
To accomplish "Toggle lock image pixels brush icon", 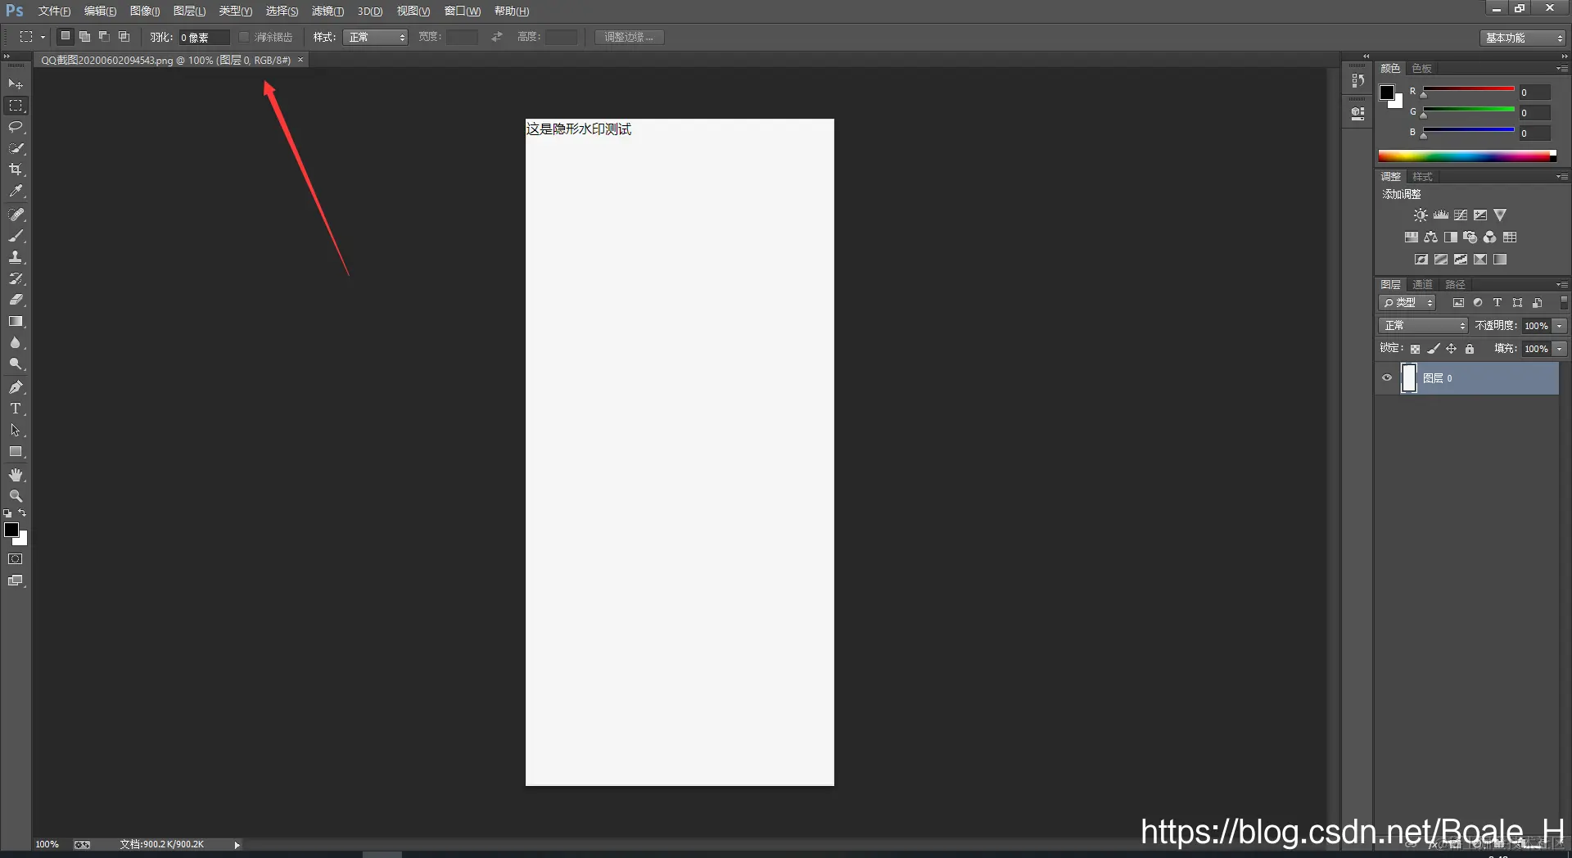I will (1434, 349).
